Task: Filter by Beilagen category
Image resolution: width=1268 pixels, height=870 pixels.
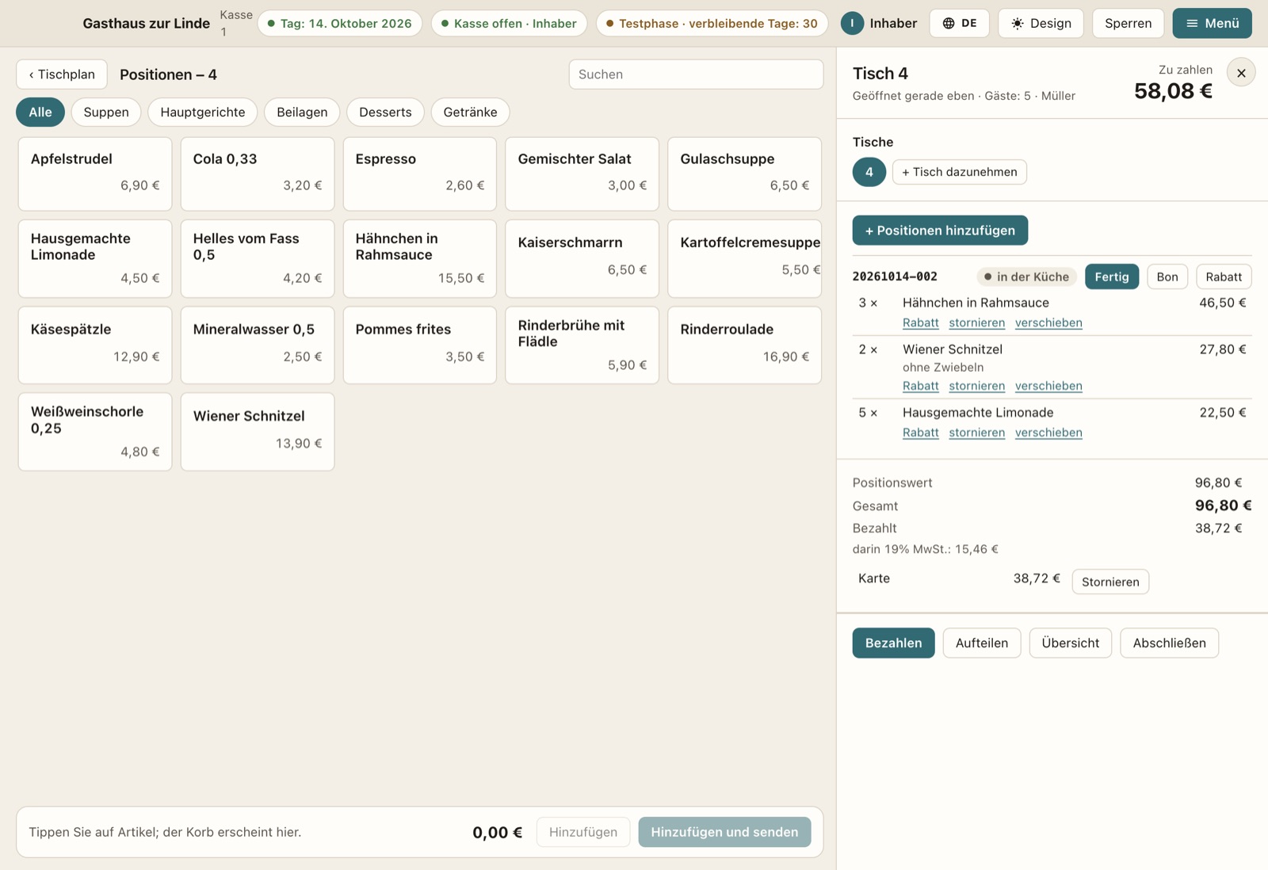Action: point(302,112)
